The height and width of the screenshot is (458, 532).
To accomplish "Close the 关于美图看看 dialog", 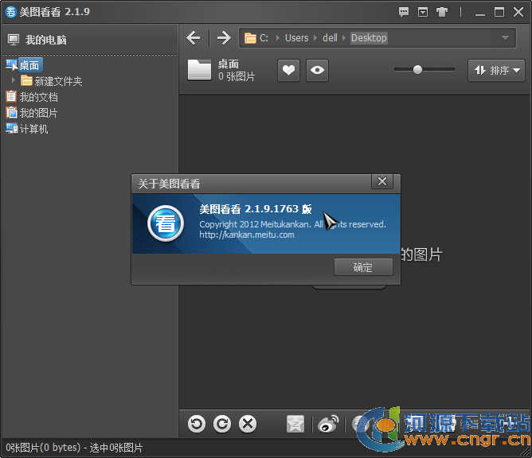I will pyautogui.click(x=382, y=181).
